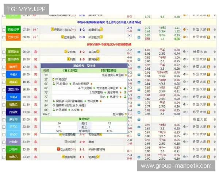This screenshot has width=219, height=175.
Task: Pin 巴东北杯 match using its up arrow
Action: (215, 37)
